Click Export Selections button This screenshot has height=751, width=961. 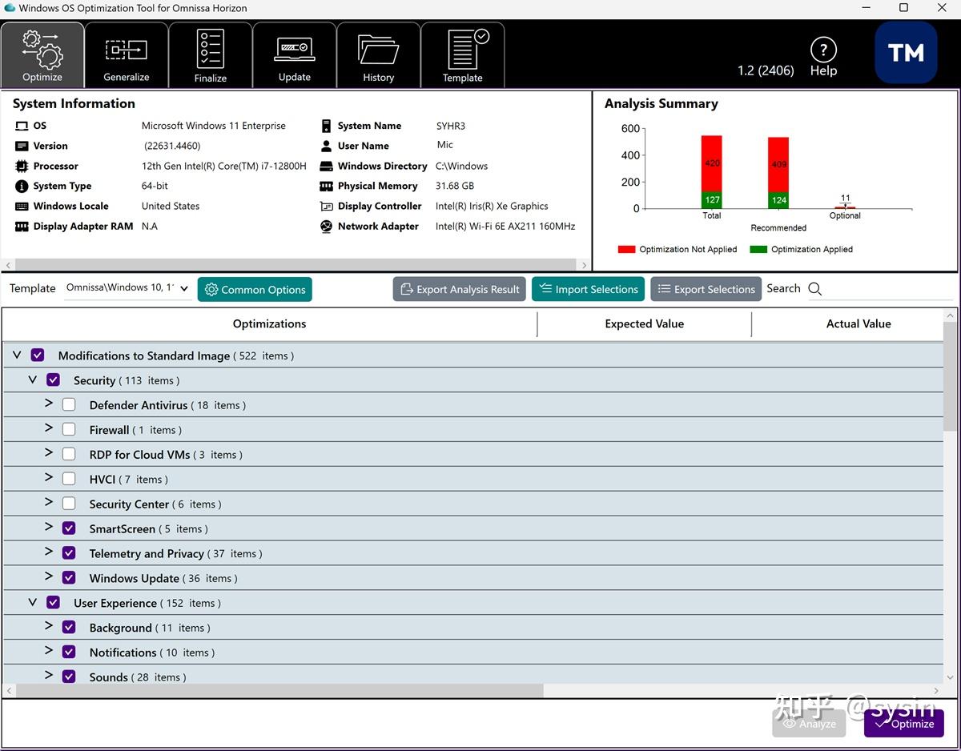pyautogui.click(x=706, y=289)
